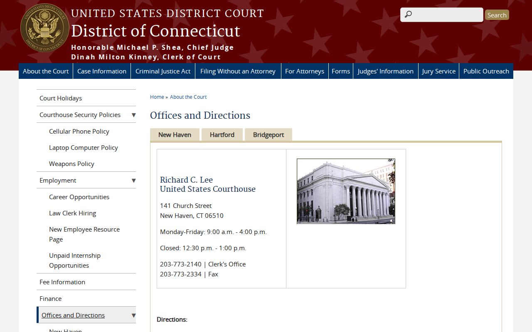Open the Jury Service menu
Image resolution: width=532 pixels, height=332 pixels.
click(439, 71)
